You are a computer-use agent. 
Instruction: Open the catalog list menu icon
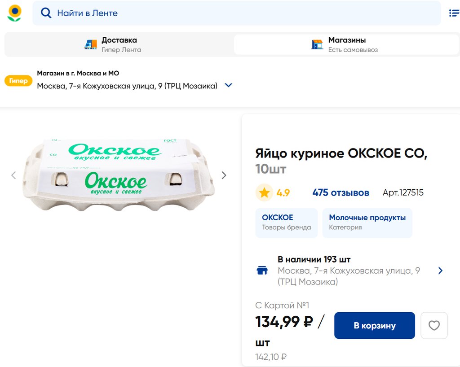(x=454, y=13)
